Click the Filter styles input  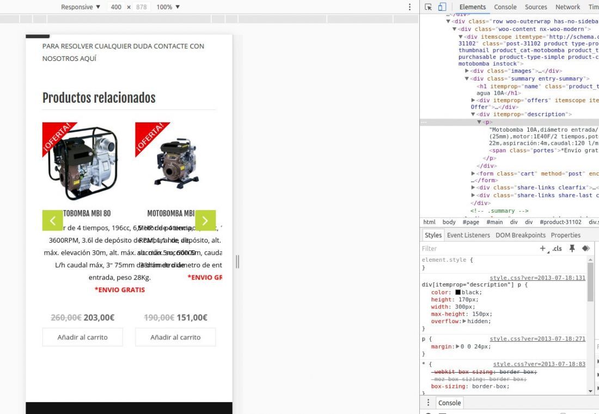pyautogui.click(x=478, y=249)
